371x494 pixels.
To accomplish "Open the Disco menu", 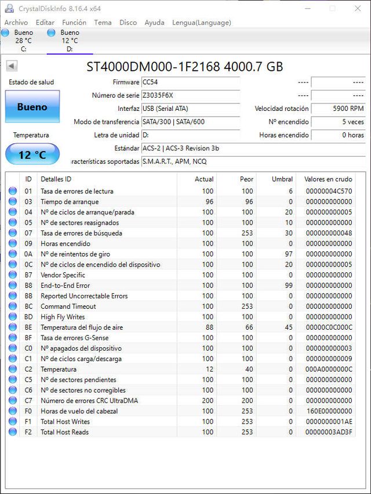I will 128,23.
